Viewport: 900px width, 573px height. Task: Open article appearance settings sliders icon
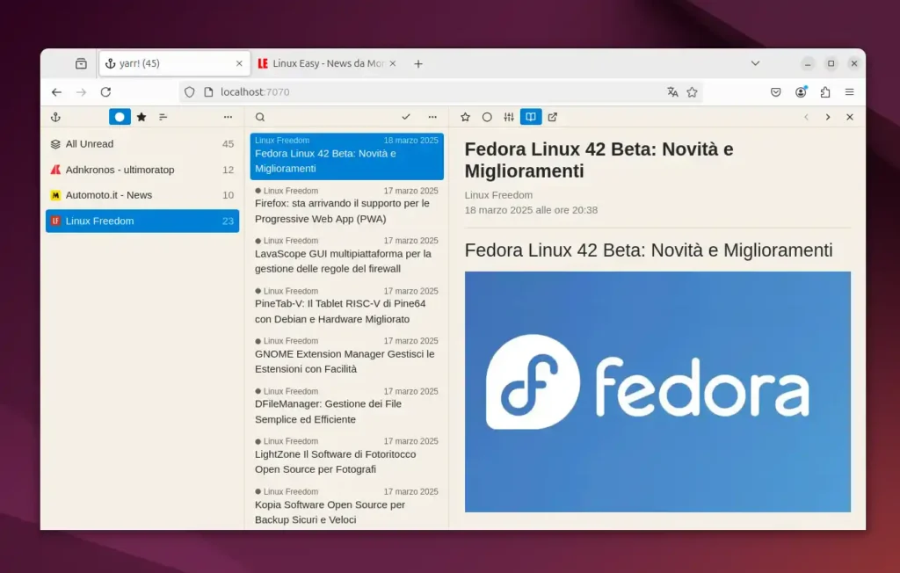pyautogui.click(x=509, y=117)
